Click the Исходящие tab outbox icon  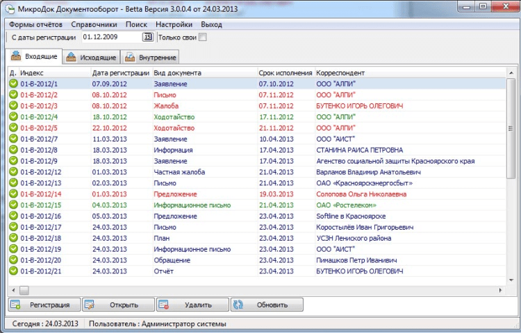click(71, 57)
